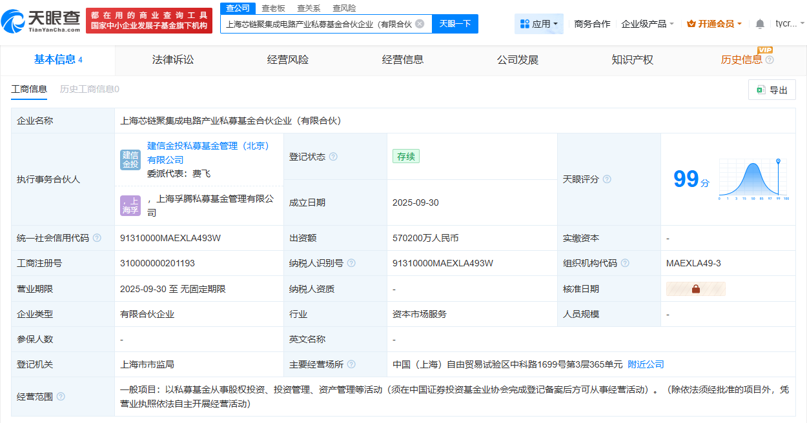
Task: Open the 附近公司 link
Action: (646, 364)
